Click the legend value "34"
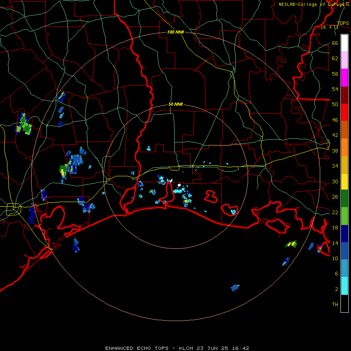351x351 pixels. [335, 166]
